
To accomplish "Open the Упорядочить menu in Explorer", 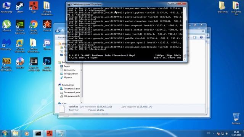I will pos(62,37).
